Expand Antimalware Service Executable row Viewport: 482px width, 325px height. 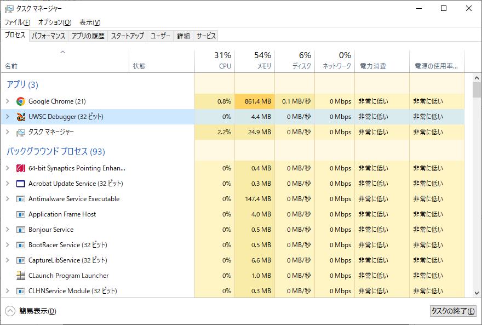8,199
